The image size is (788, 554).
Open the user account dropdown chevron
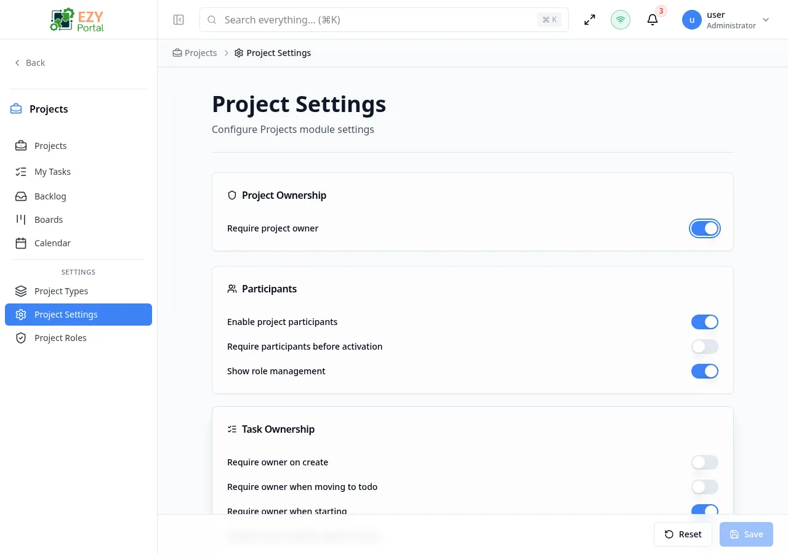coord(766,20)
